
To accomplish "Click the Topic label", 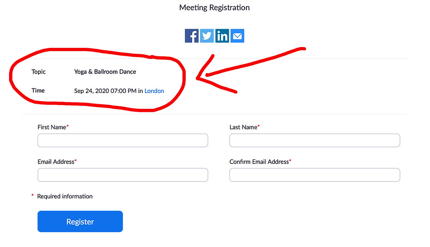I will tap(38, 71).
